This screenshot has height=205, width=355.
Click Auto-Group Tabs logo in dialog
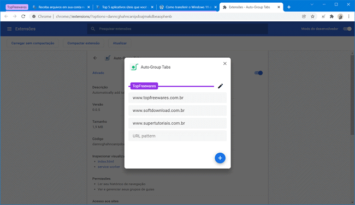134,67
